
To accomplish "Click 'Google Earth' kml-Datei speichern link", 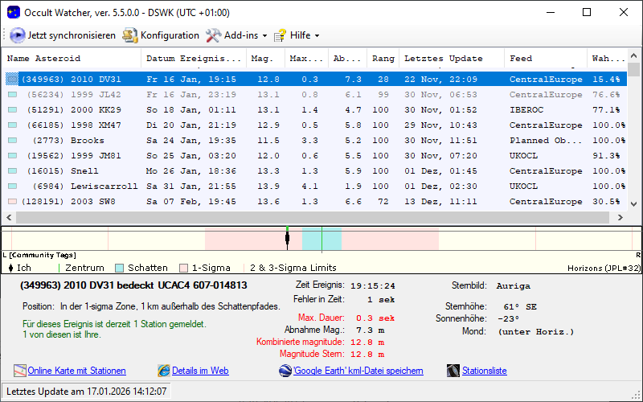I will 358,371.
